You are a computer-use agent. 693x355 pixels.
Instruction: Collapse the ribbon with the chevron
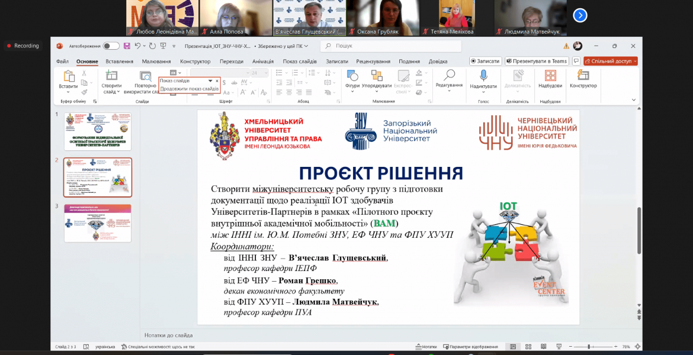(634, 101)
